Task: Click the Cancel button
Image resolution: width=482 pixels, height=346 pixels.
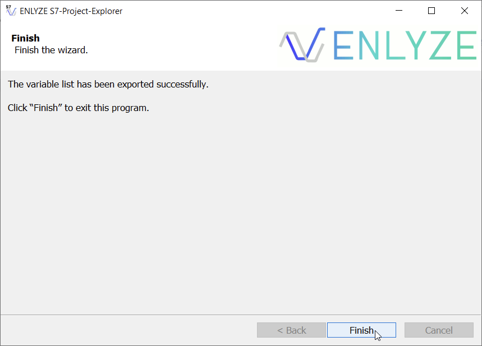Action: [438, 330]
